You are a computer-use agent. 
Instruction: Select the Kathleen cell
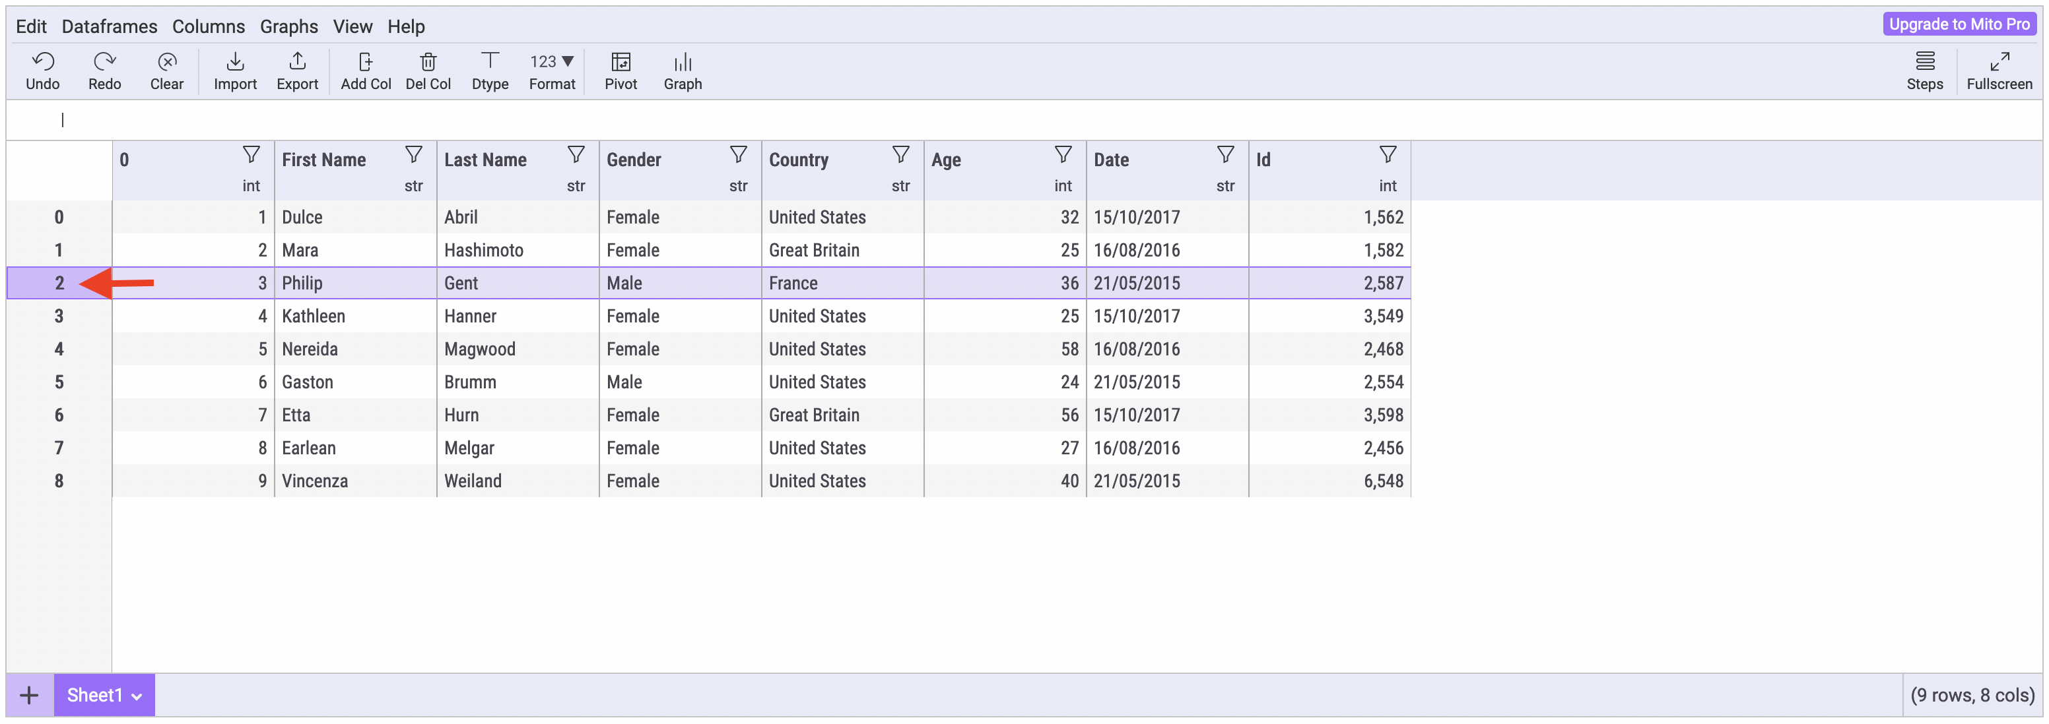(x=356, y=317)
